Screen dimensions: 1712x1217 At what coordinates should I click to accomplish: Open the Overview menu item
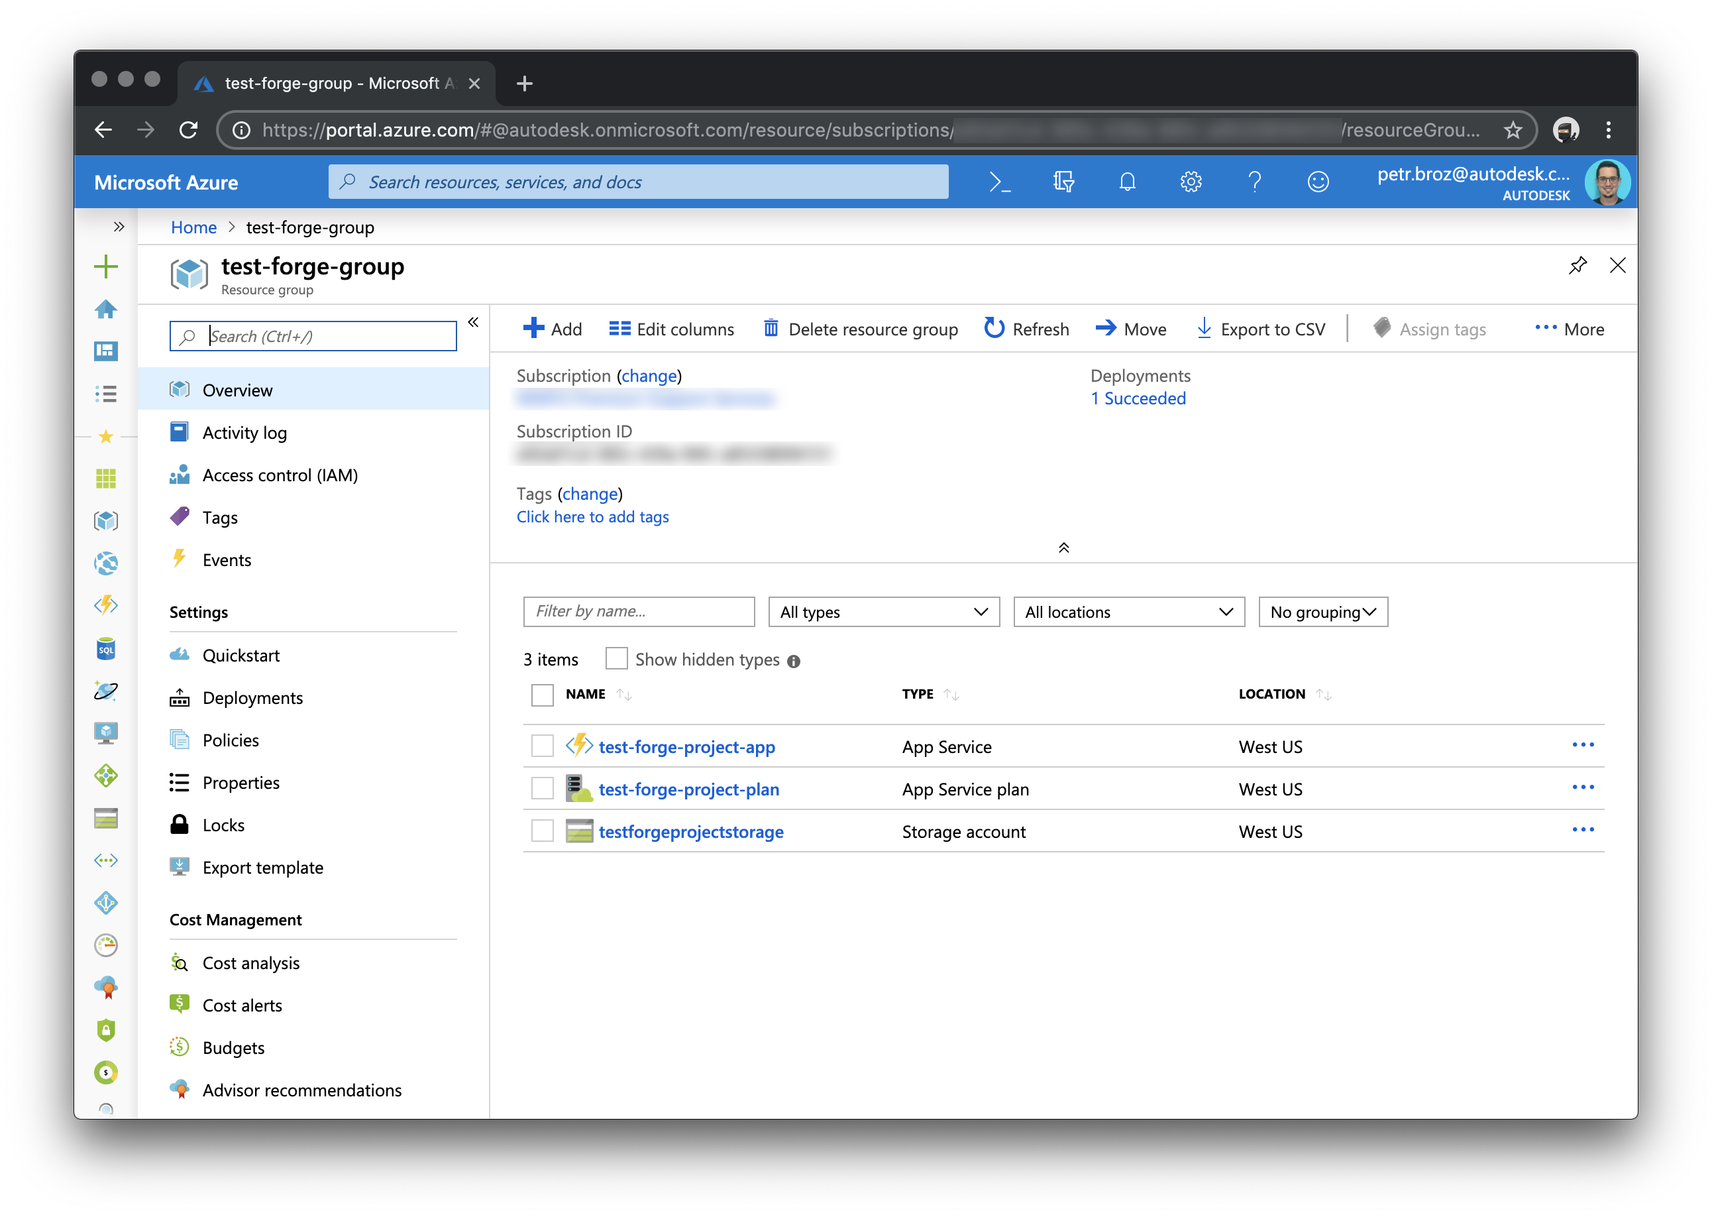click(238, 390)
